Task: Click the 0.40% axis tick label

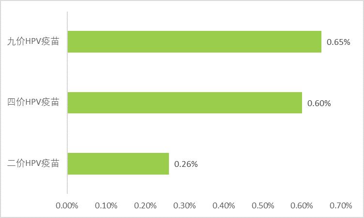Action: [224, 205]
